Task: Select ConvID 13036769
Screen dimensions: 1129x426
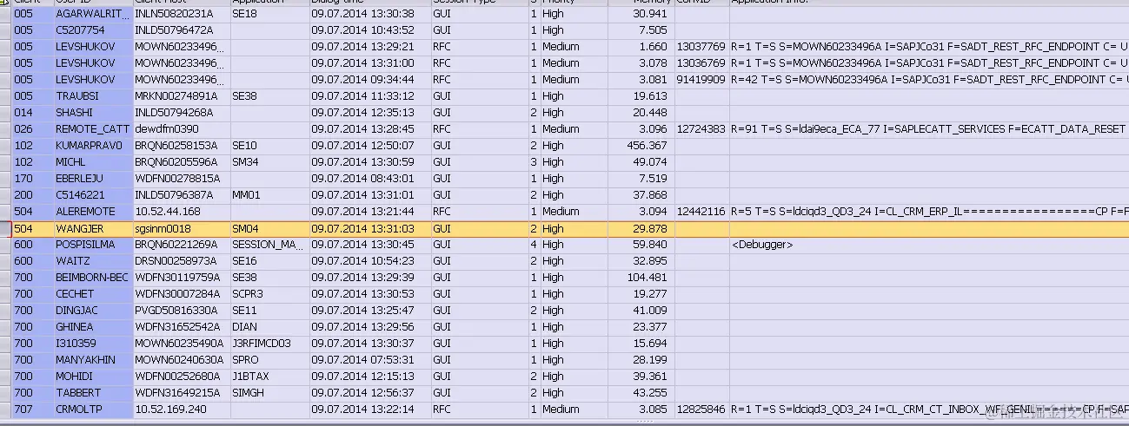Action: coord(701,63)
